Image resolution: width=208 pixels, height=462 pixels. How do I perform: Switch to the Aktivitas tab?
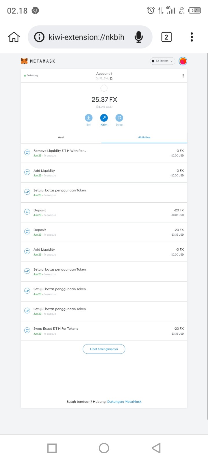144,137
